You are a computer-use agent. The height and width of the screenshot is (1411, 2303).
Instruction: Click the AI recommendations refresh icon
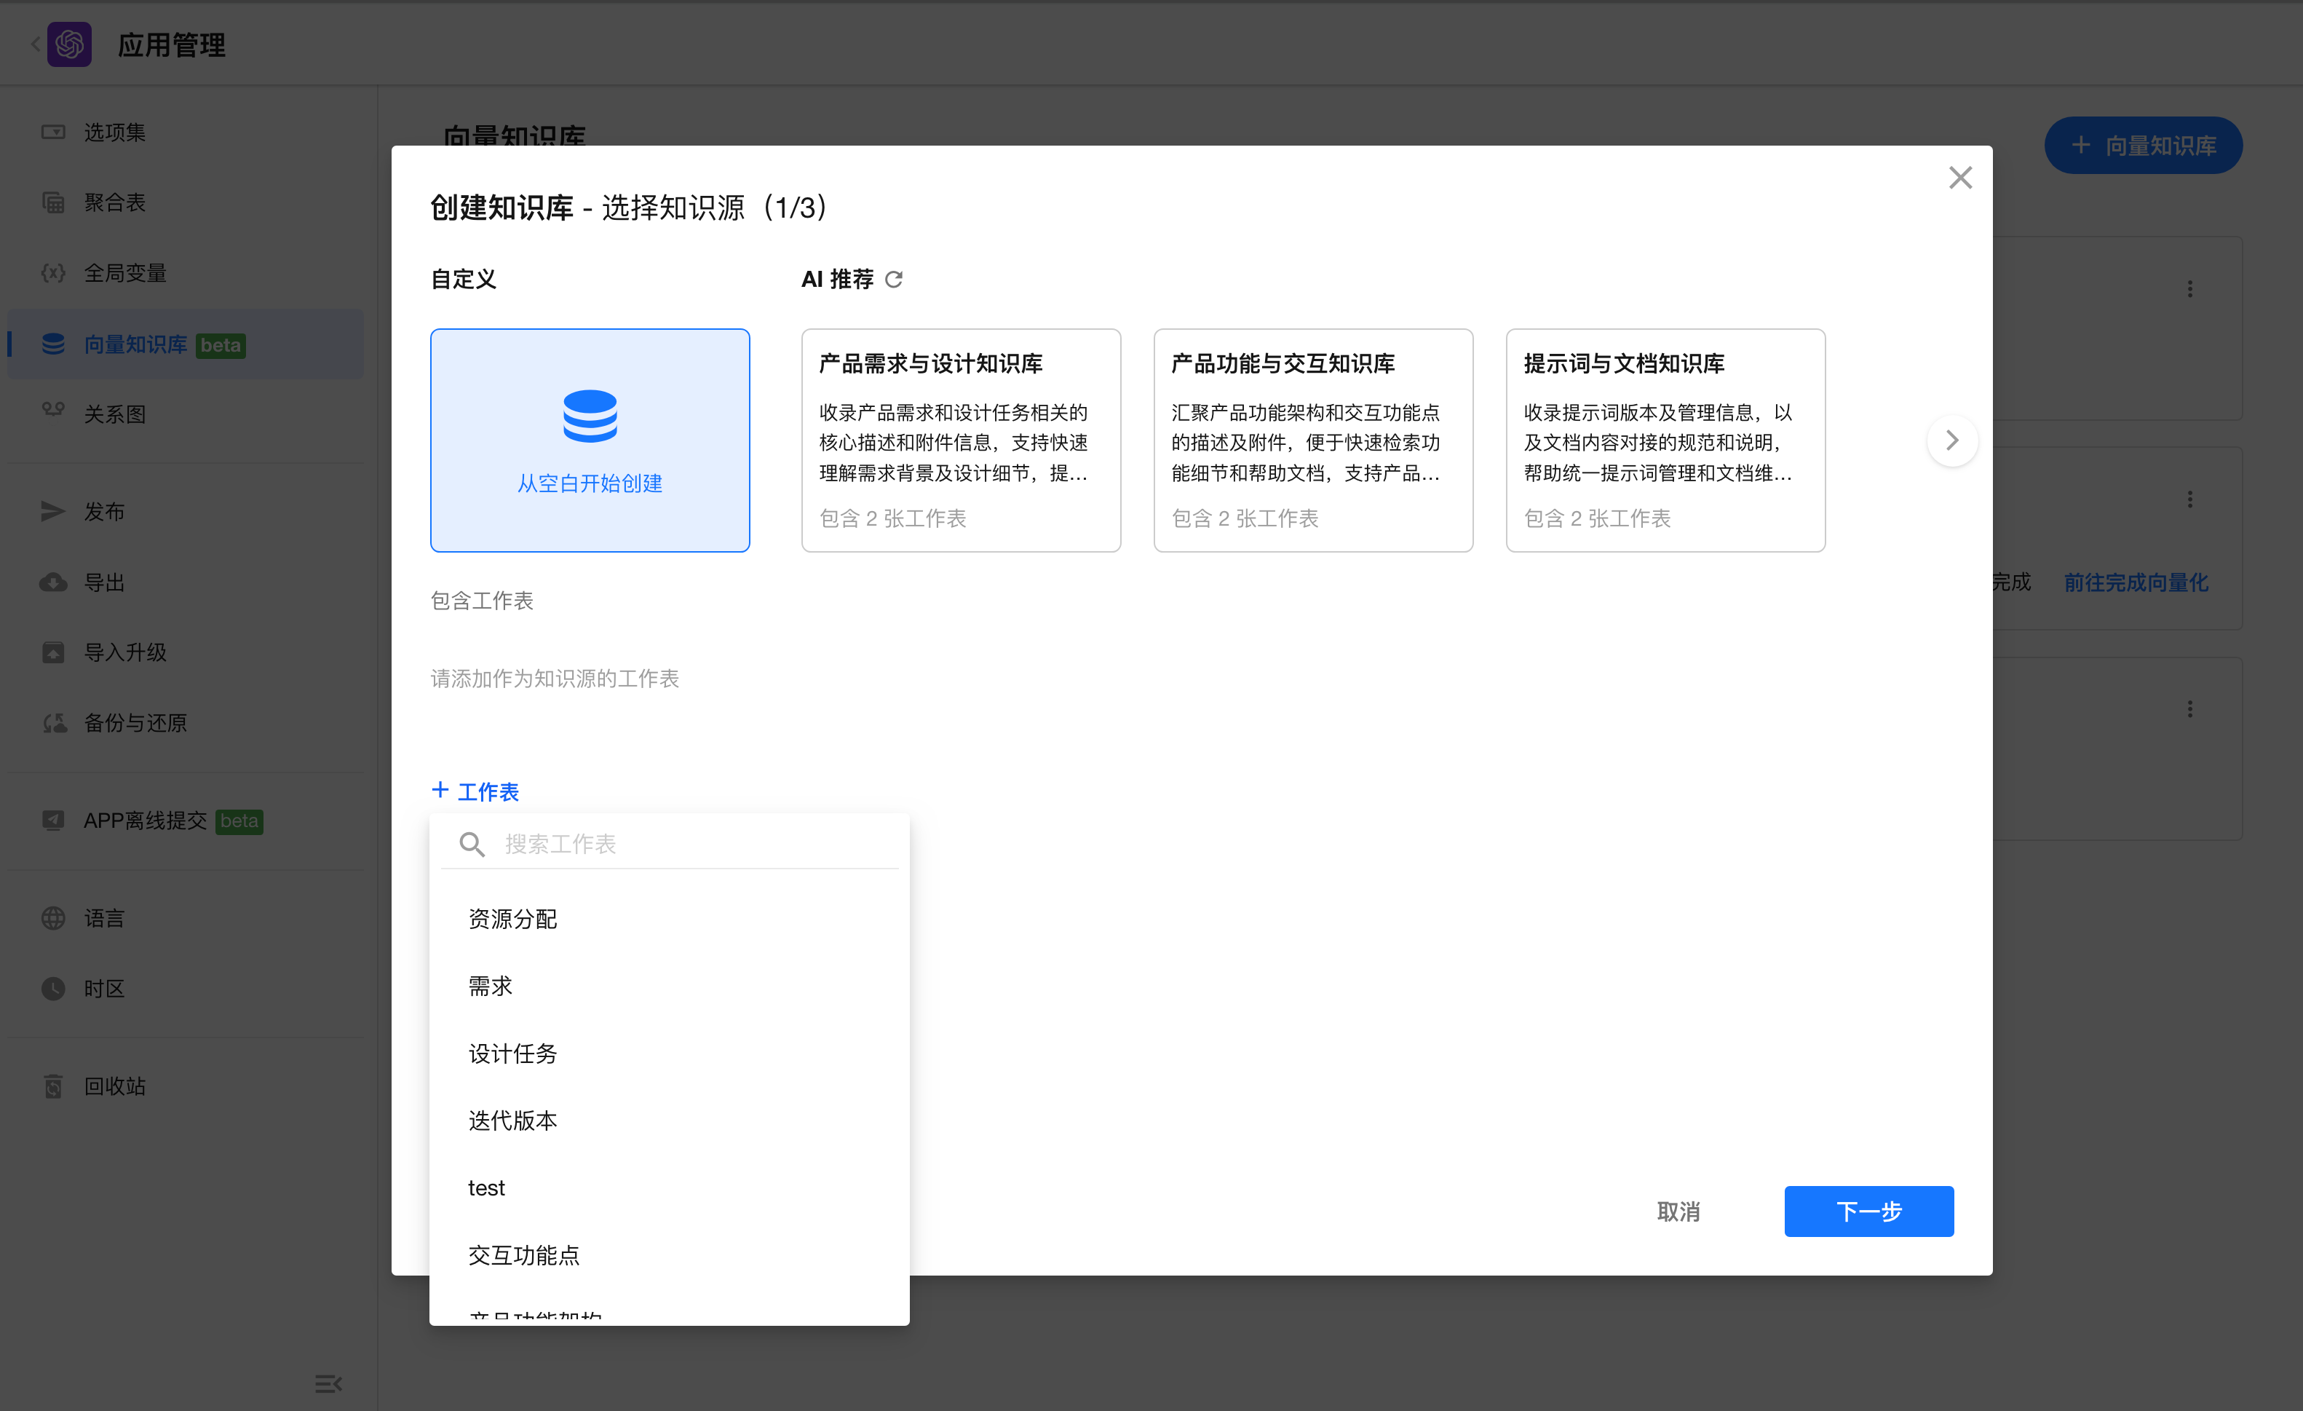click(x=894, y=280)
